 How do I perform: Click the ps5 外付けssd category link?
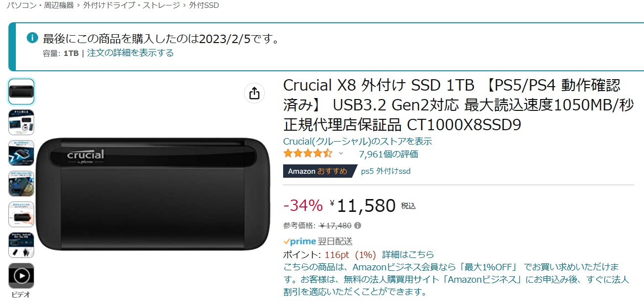[386, 171]
